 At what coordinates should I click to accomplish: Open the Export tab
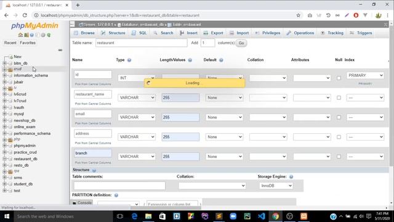pyautogui.click(x=213, y=33)
